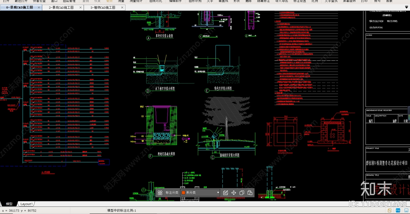Switch to the Layout1 tab

[26, 204]
